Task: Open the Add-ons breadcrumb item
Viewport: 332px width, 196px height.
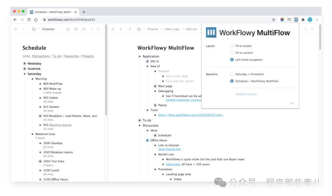Action: (192, 29)
